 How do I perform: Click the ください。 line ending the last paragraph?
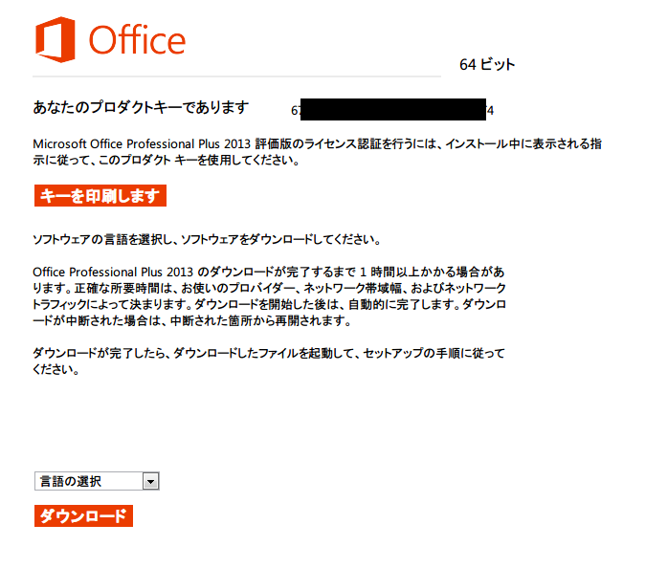[56, 369]
